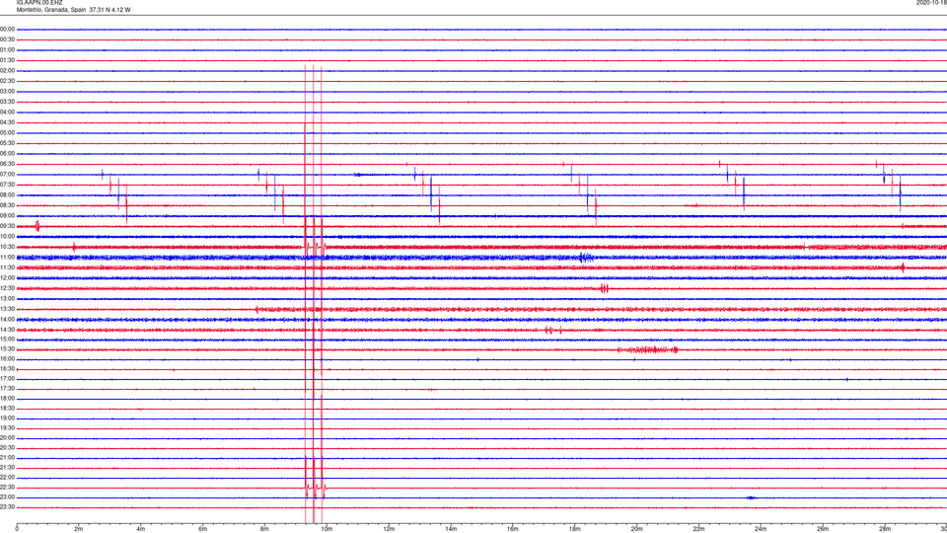
Task: Select the 18:00 trace time label
Action: click(x=7, y=399)
